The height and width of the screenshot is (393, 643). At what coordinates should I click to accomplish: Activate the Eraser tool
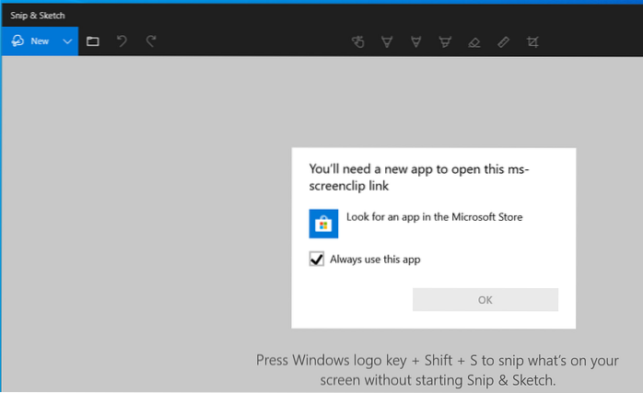(x=473, y=41)
